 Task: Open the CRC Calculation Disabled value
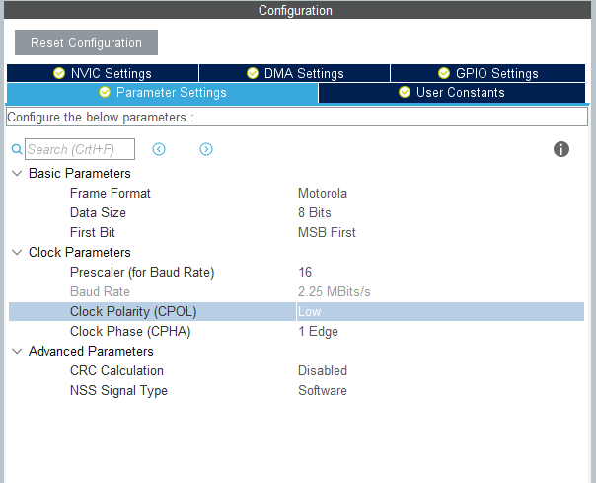pos(323,370)
